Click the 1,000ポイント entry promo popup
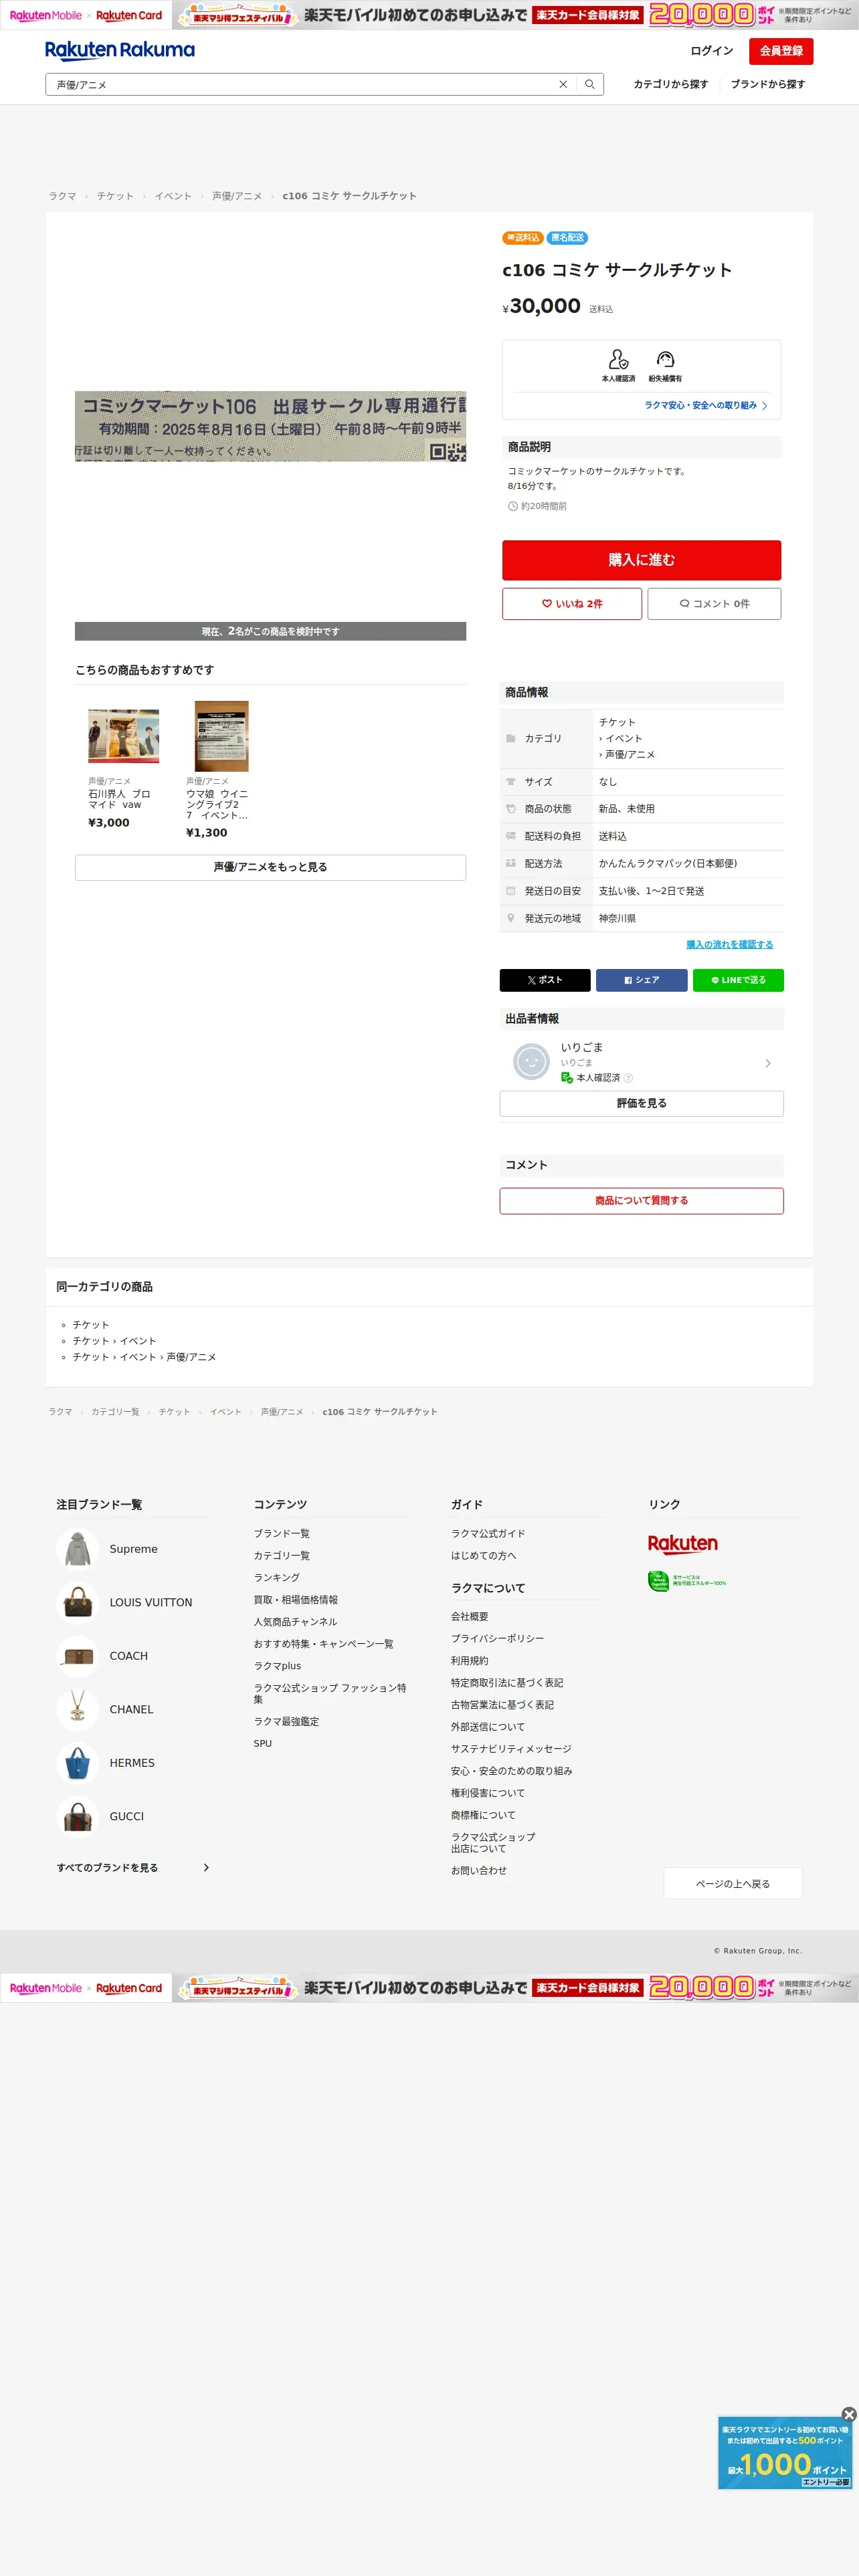The height and width of the screenshot is (2576, 859). click(785, 2454)
